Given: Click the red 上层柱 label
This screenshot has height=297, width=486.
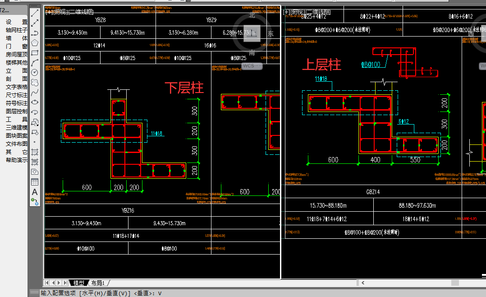Looking at the screenshot, I should point(321,65).
